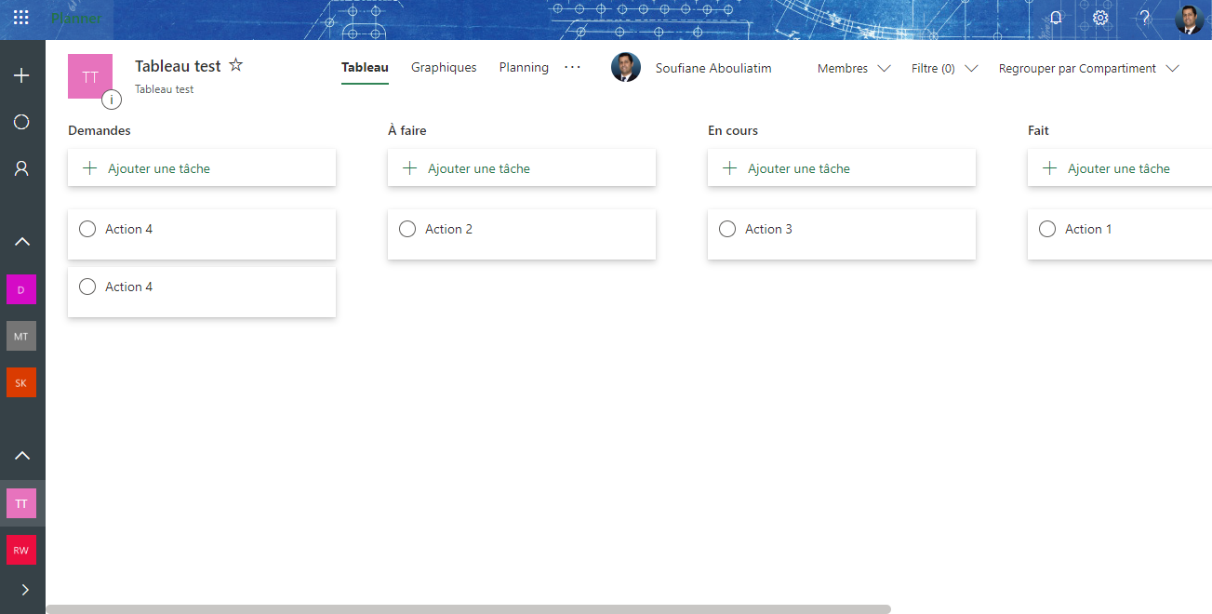Mark Tableau test as favorite with star

pyautogui.click(x=236, y=65)
